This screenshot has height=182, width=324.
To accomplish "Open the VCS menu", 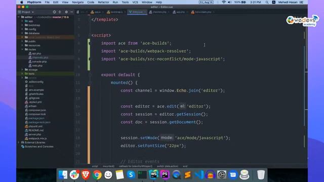I will coord(135,2).
